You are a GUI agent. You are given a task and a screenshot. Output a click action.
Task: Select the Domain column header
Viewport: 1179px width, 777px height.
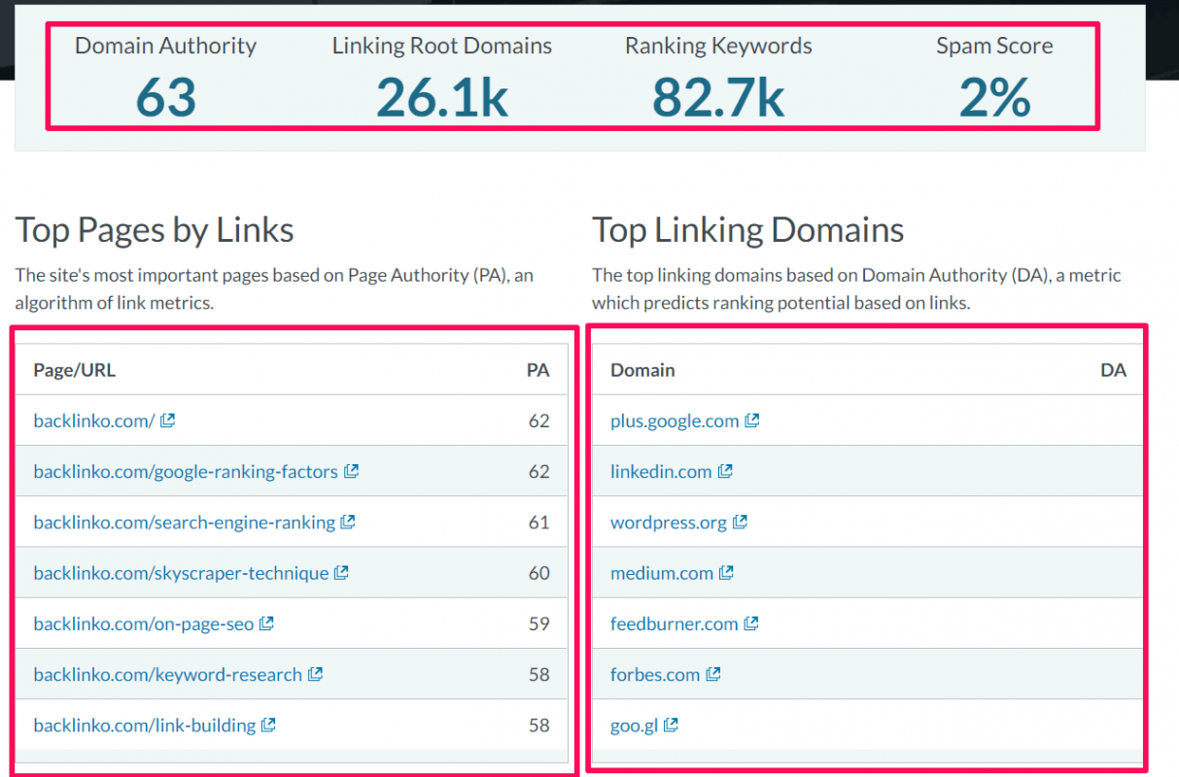642,370
